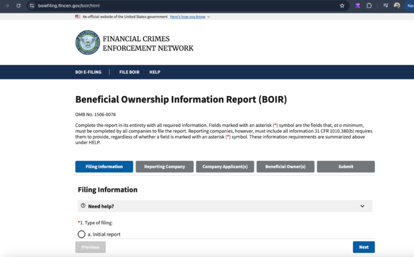The height and width of the screenshot is (257, 414).
Task: Open the HELP menu item
Action: tap(155, 72)
